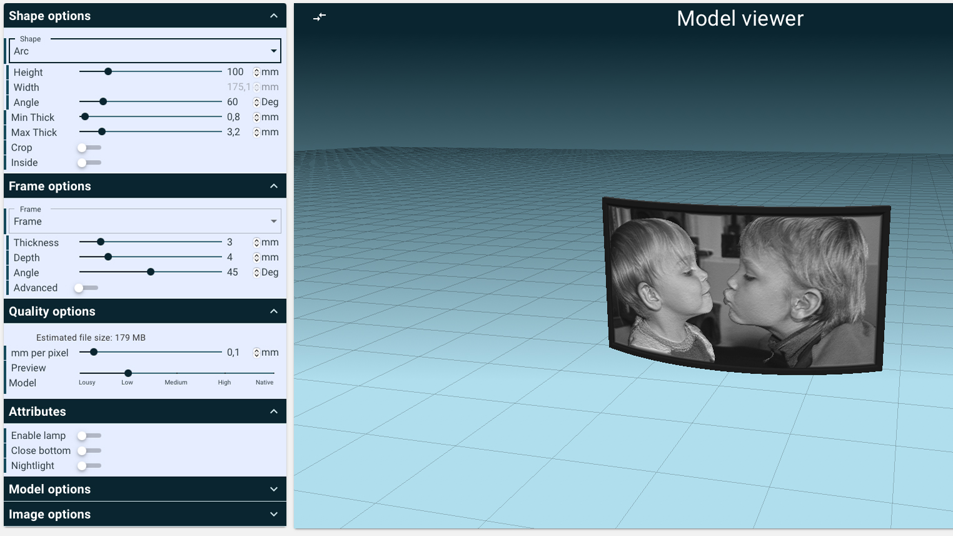Open the Frame type dropdown
The height and width of the screenshot is (536, 953).
145,221
